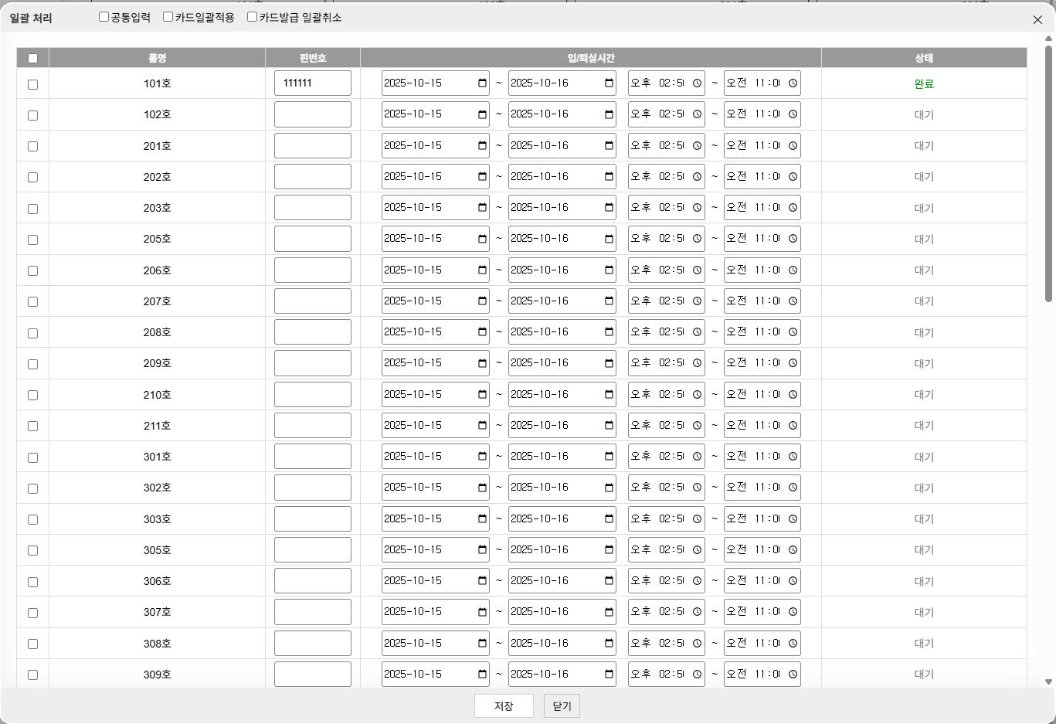Screen dimensions: 1056x724
Task: Close the 일괄 처리 dialog with X
Action: [x=1037, y=19]
